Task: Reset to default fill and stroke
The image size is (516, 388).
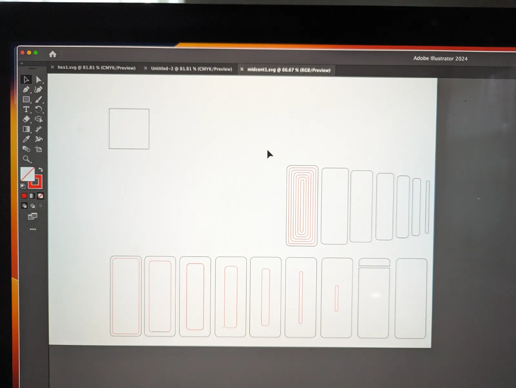Action: click(23, 186)
